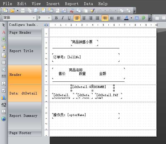Open the Help menu
This screenshot has width=166, height=144.
tap(103, 4)
